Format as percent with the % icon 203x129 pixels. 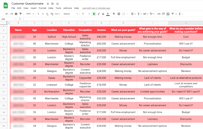click(43, 14)
